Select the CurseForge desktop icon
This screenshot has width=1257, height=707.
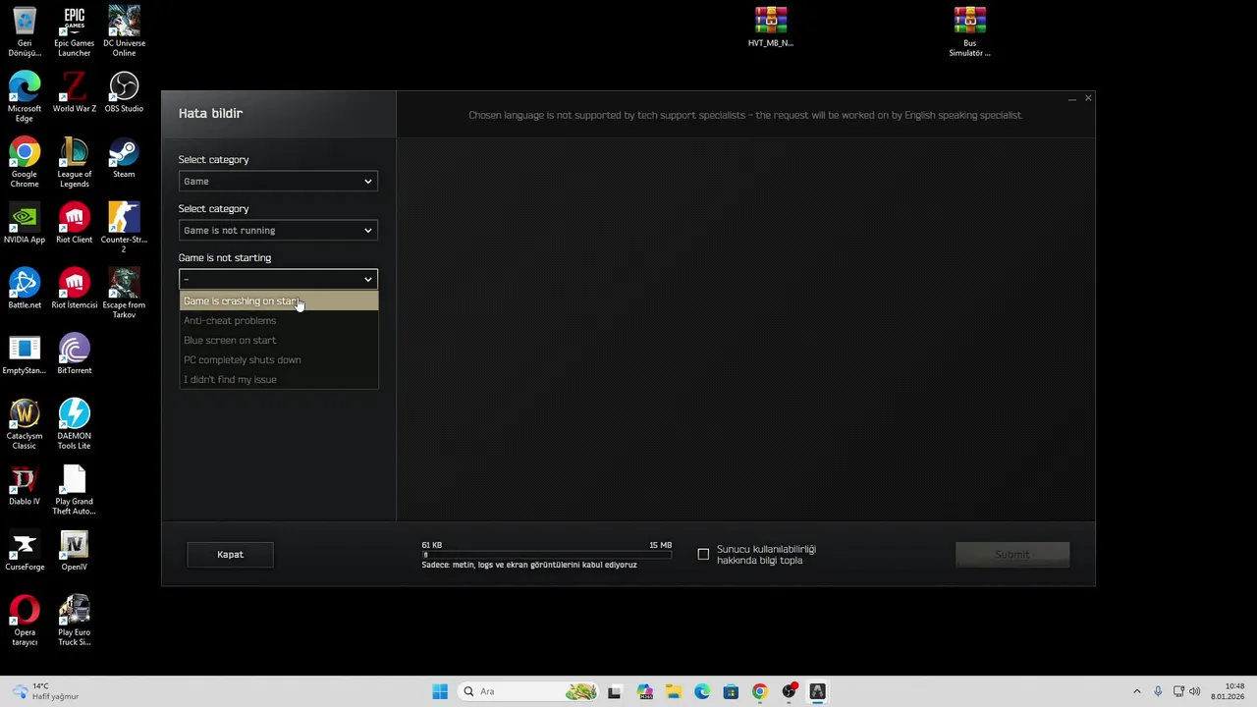(25, 551)
